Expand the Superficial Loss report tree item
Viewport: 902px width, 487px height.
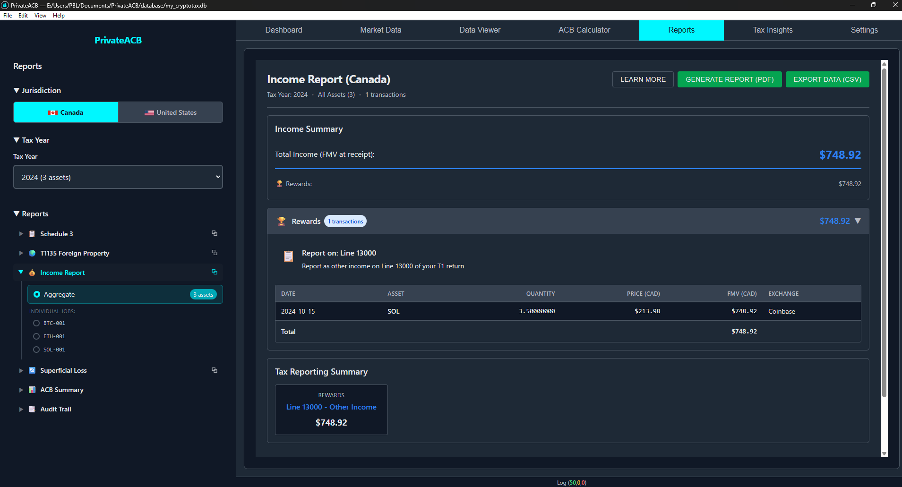(21, 370)
